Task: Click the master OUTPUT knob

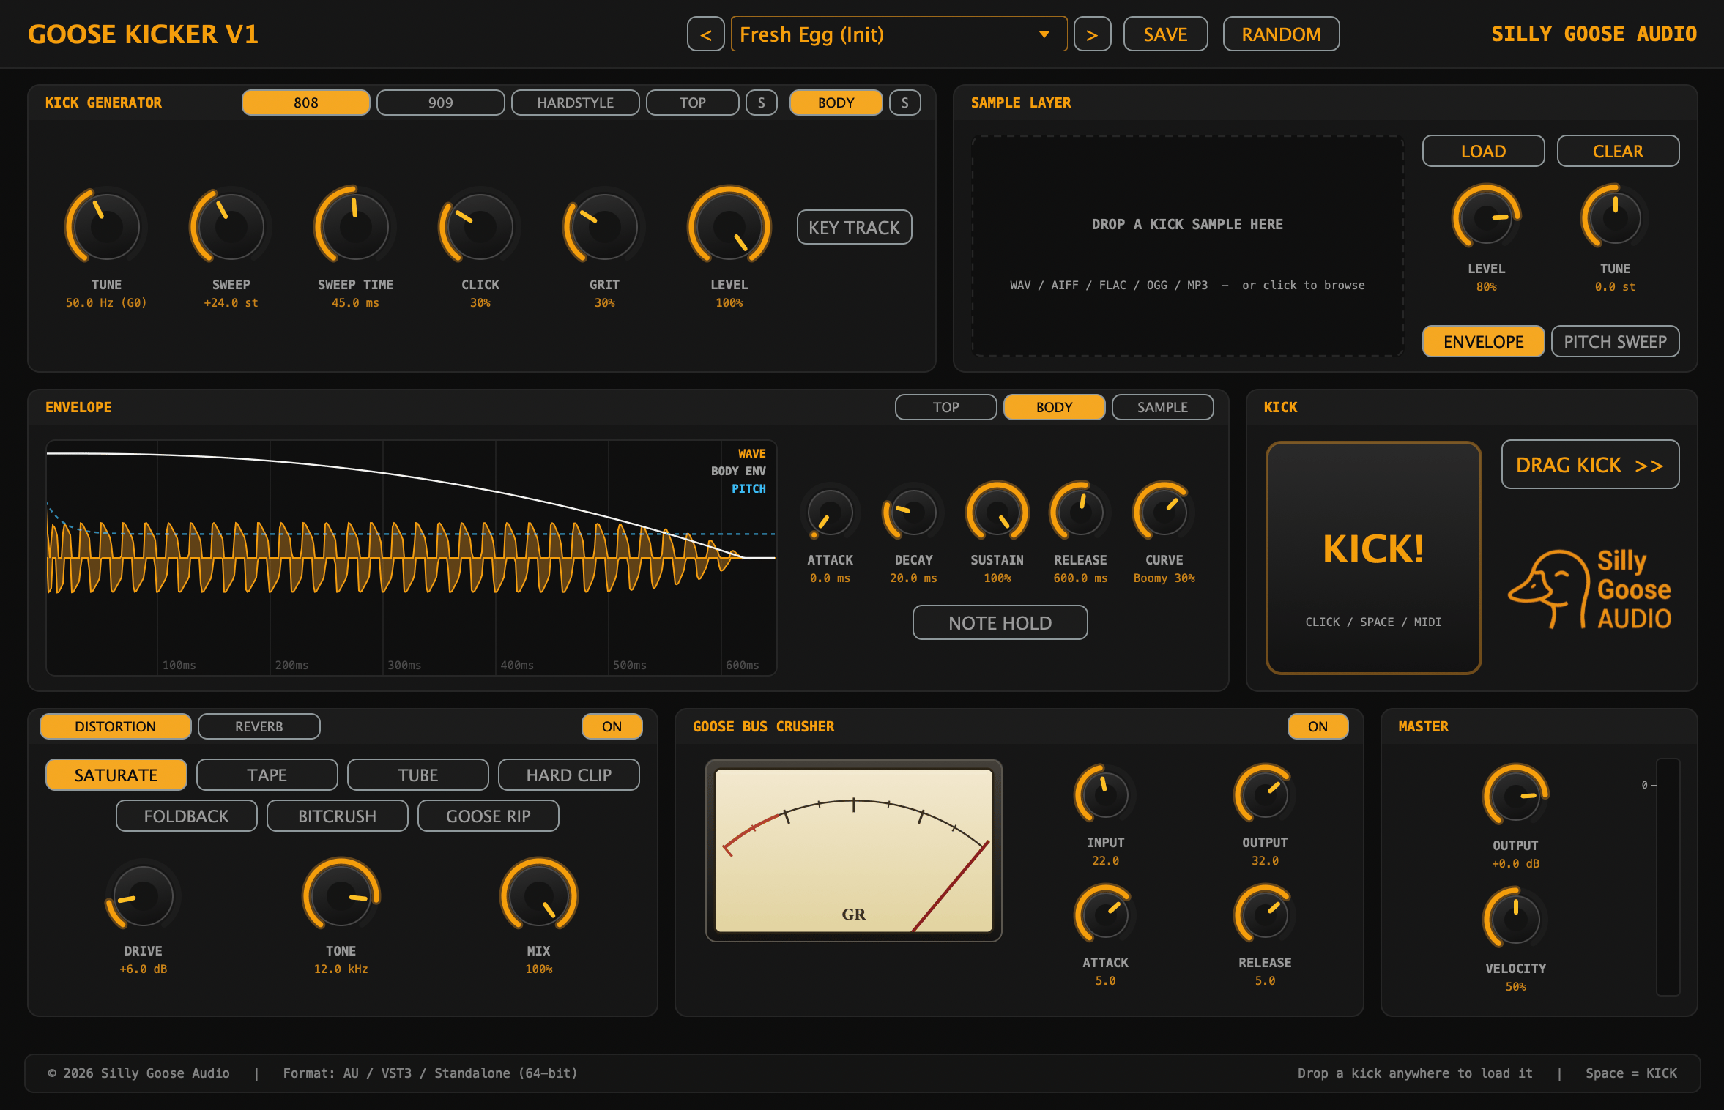Action: click(x=1515, y=796)
